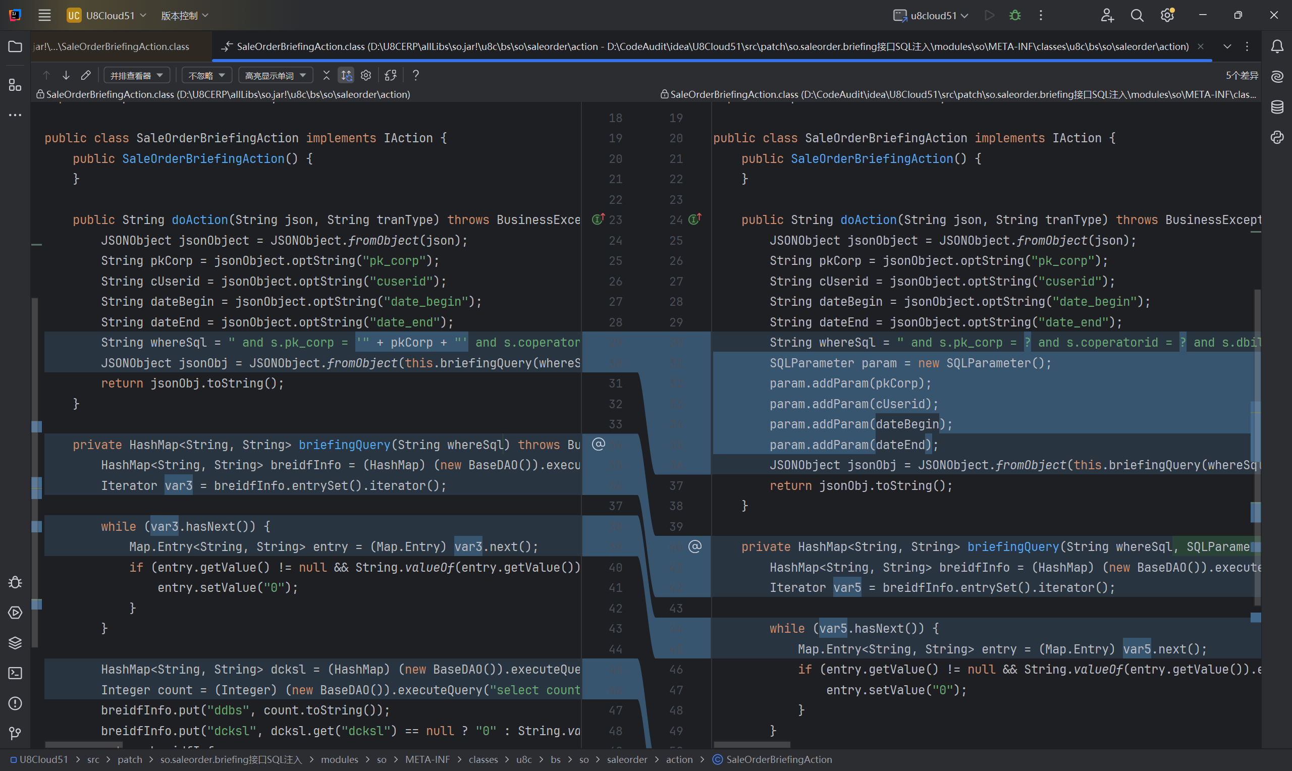The height and width of the screenshot is (771, 1292).
Task: Open the AI Assistant spiral icon
Action: 1277,77
